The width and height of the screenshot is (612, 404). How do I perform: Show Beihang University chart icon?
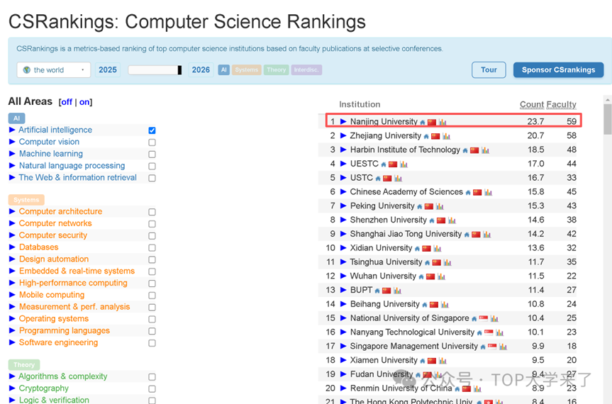445,305
